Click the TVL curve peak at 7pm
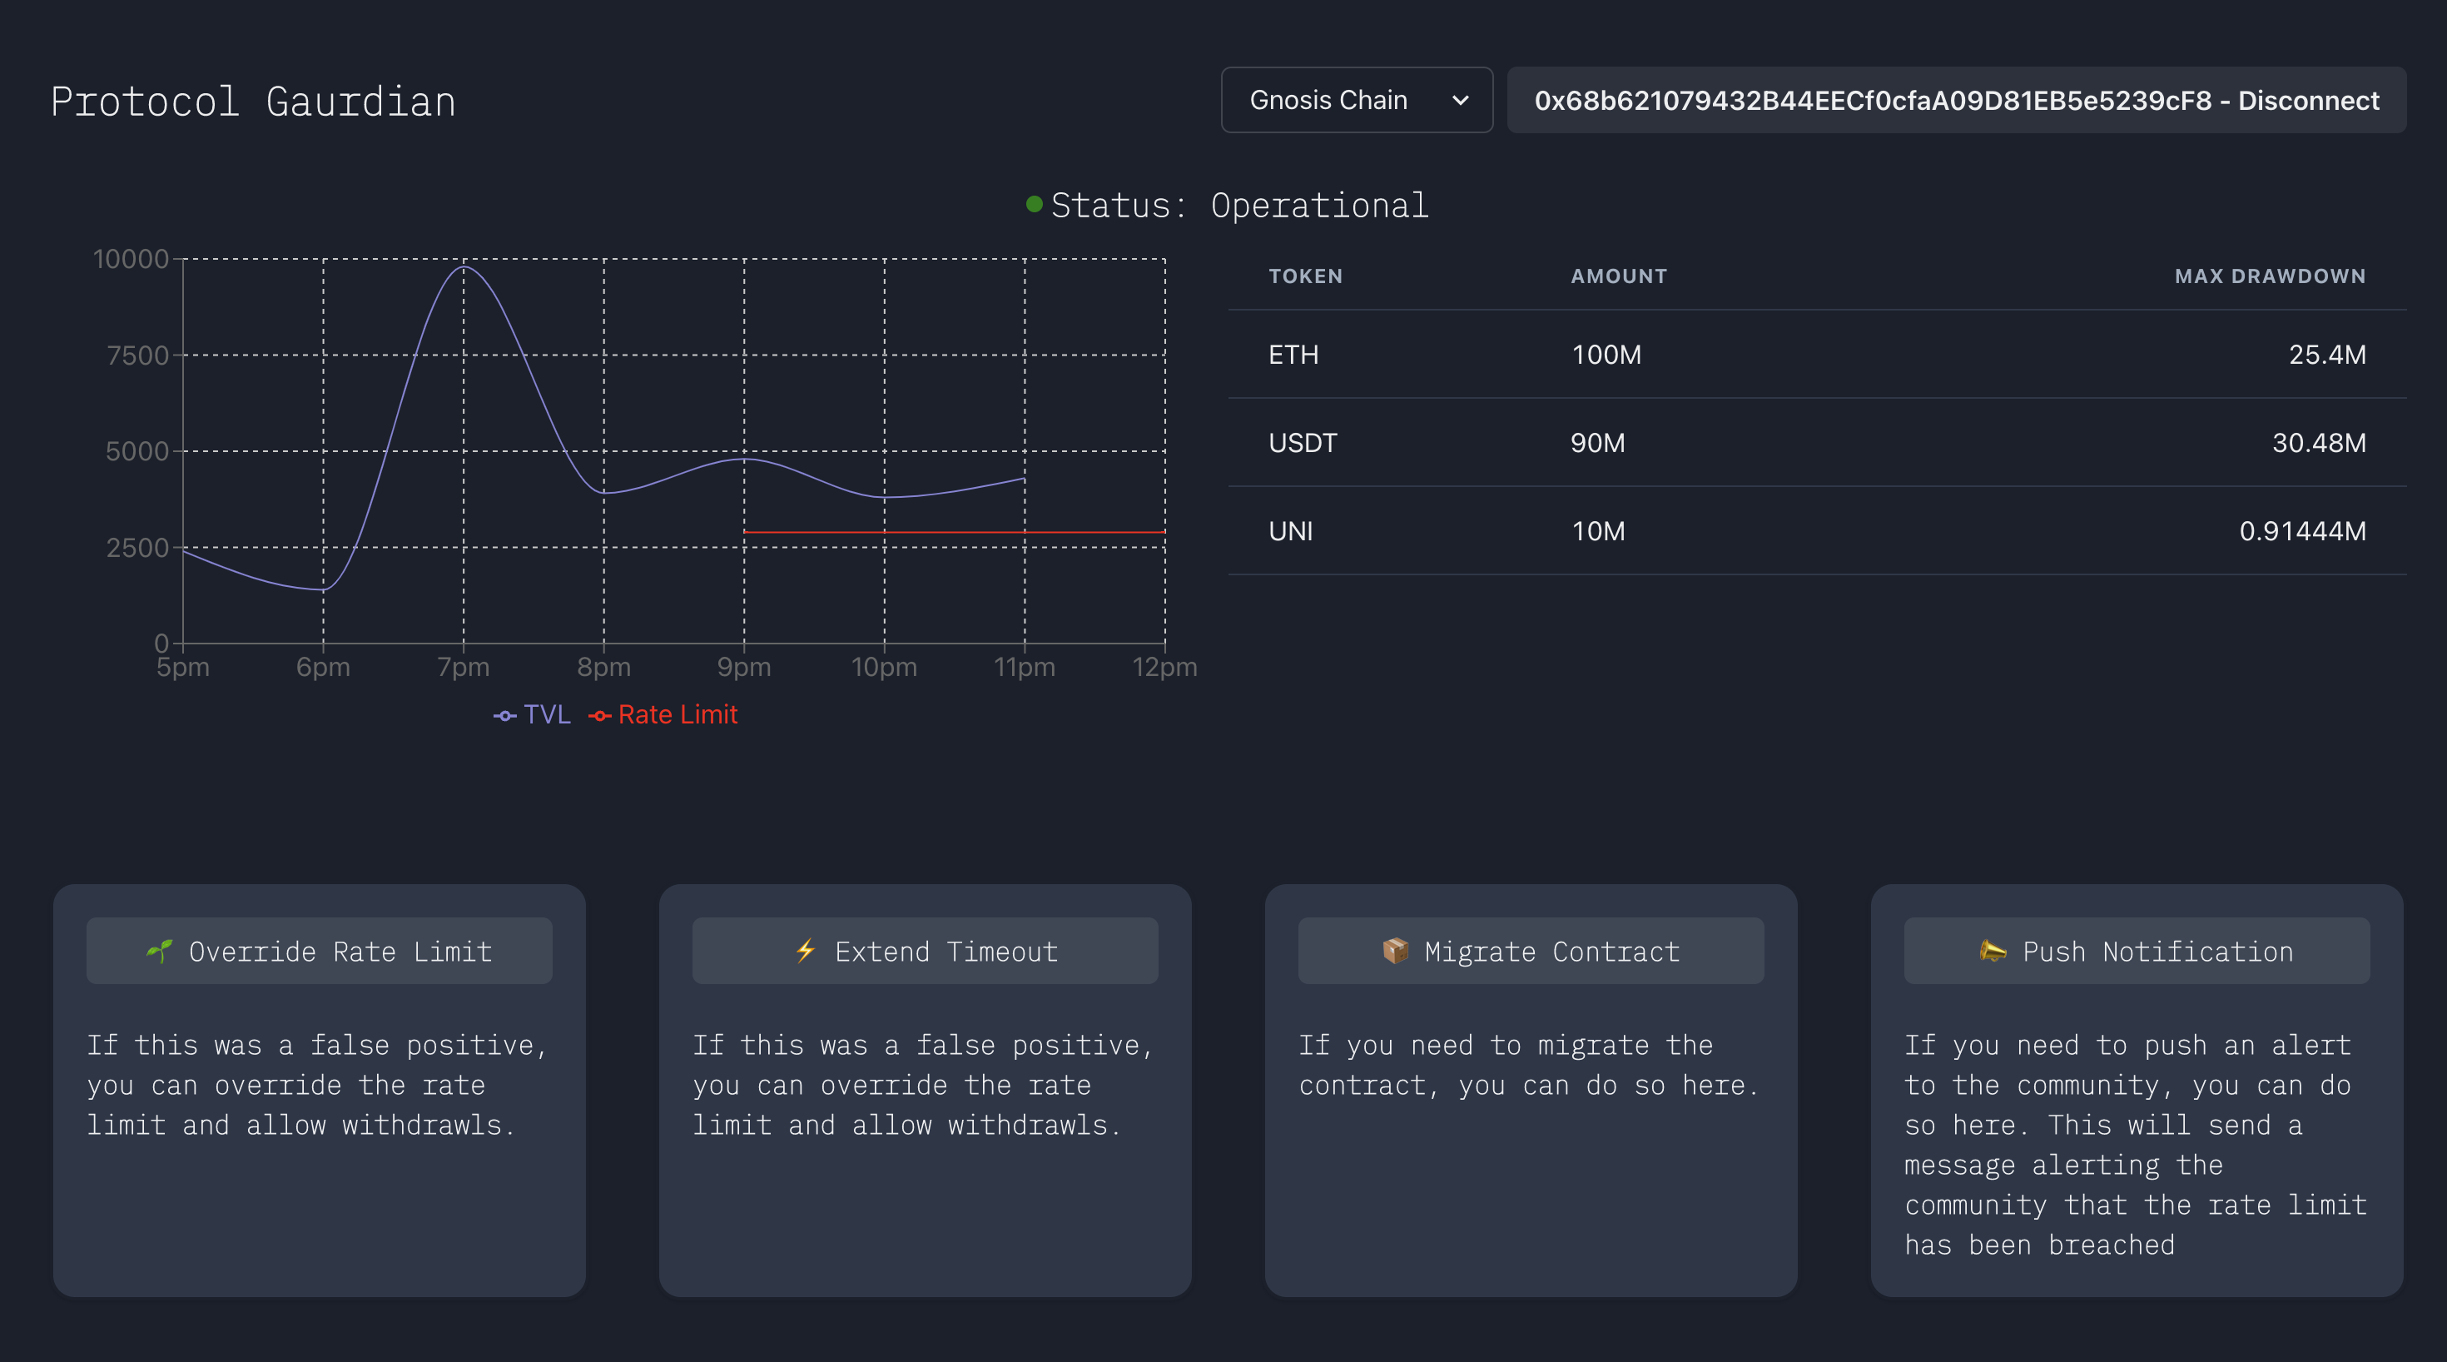The image size is (2447, 1362). [464, 267]
